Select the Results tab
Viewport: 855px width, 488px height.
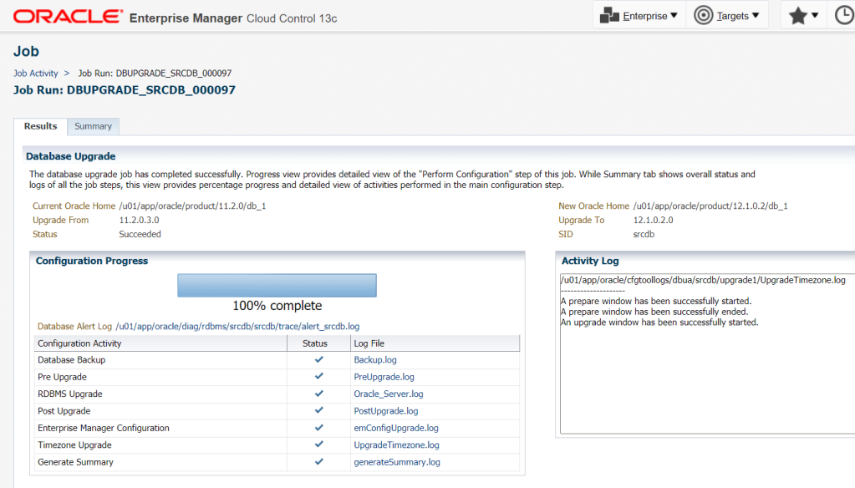tap(40, 126)
